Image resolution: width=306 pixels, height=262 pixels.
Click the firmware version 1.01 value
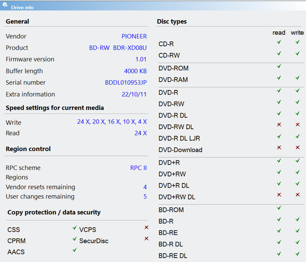[141, 59]
